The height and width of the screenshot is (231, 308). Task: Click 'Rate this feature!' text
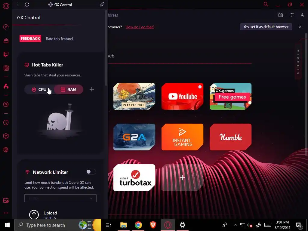pos(60,39)
